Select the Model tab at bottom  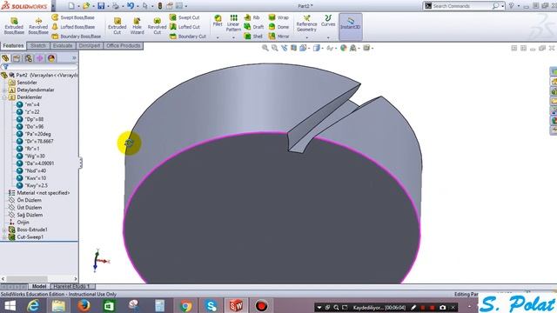[x=39, y=286]
